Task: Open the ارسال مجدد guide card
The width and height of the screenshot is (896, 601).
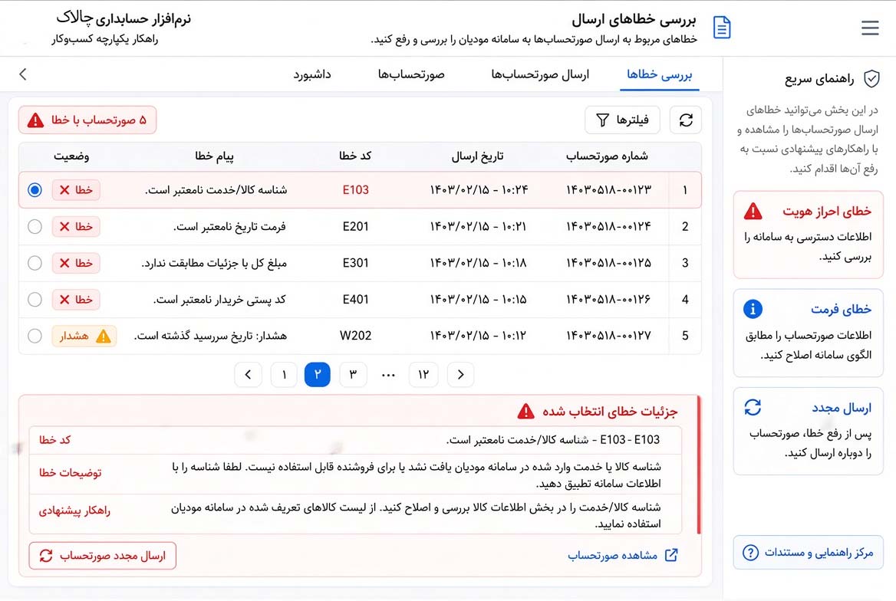Action: 808,432
